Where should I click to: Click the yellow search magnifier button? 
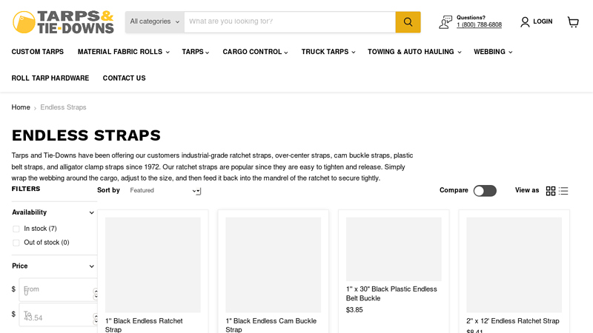pos(408,22)
